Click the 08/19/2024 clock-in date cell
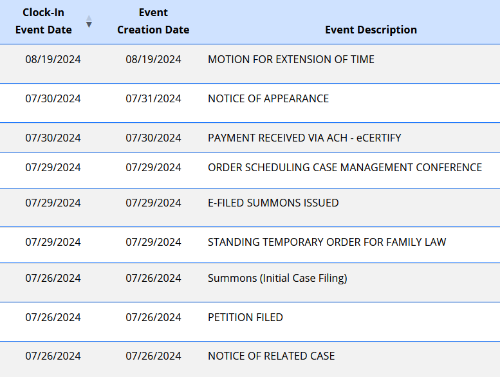This screenshot has height=377, width=500. [x=53, y=60]
